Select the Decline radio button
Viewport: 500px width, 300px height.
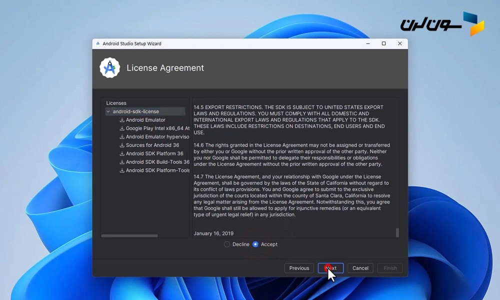(227, 244)
